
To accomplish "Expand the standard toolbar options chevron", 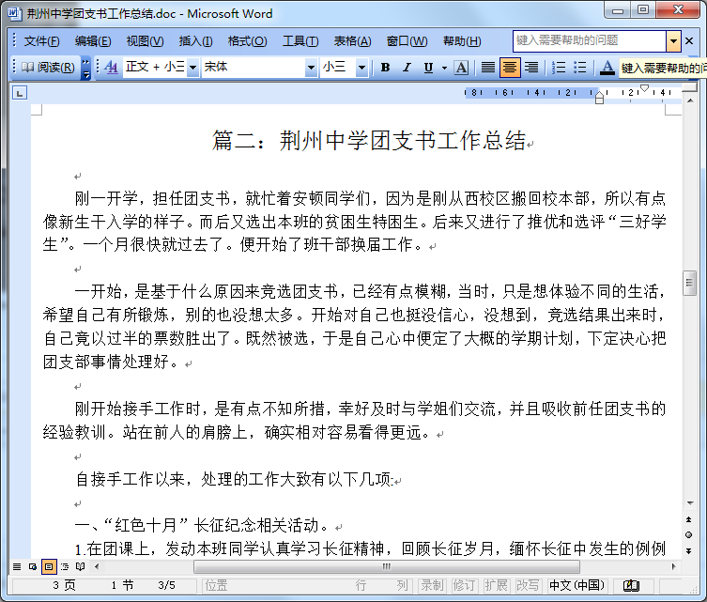I will tap(85, 68).
